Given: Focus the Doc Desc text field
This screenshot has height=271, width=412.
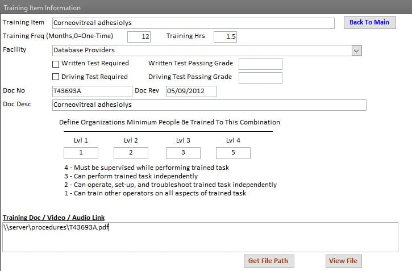Looking at the screenshot, I should (x=209, y=105).
